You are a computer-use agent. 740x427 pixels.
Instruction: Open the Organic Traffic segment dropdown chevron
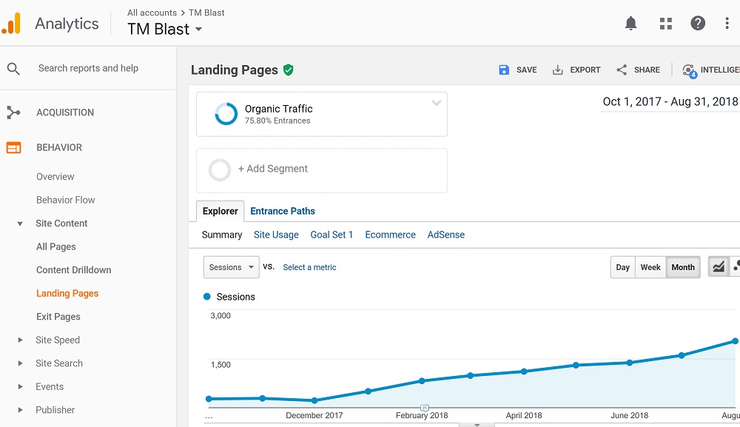tap(437, 102)
